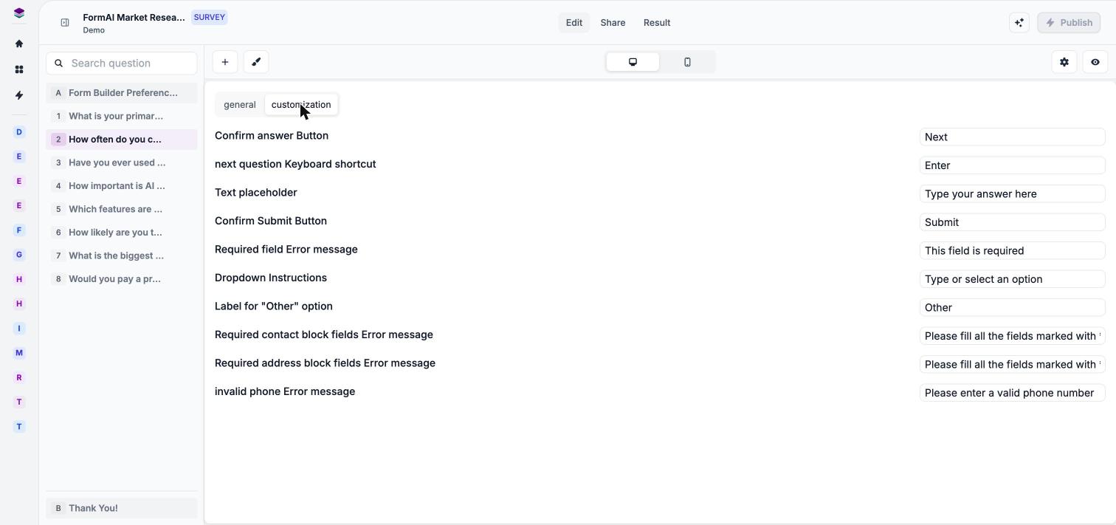Add a new question with plus button
1116x525 pixels.
225,62
